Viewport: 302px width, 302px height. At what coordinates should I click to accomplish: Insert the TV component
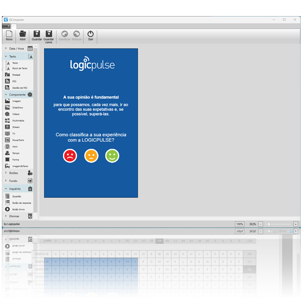[14, 133]
